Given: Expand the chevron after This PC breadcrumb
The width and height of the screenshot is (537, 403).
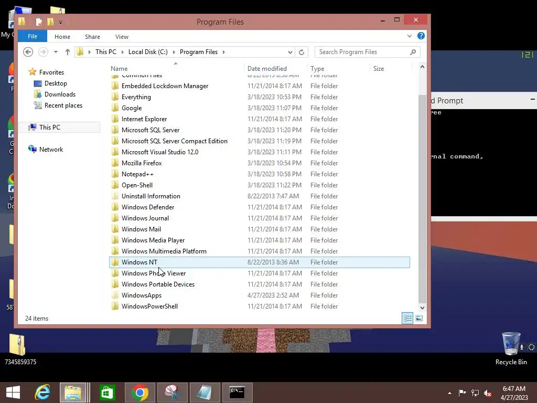Looking at the screenshot, I should (123, 52).
